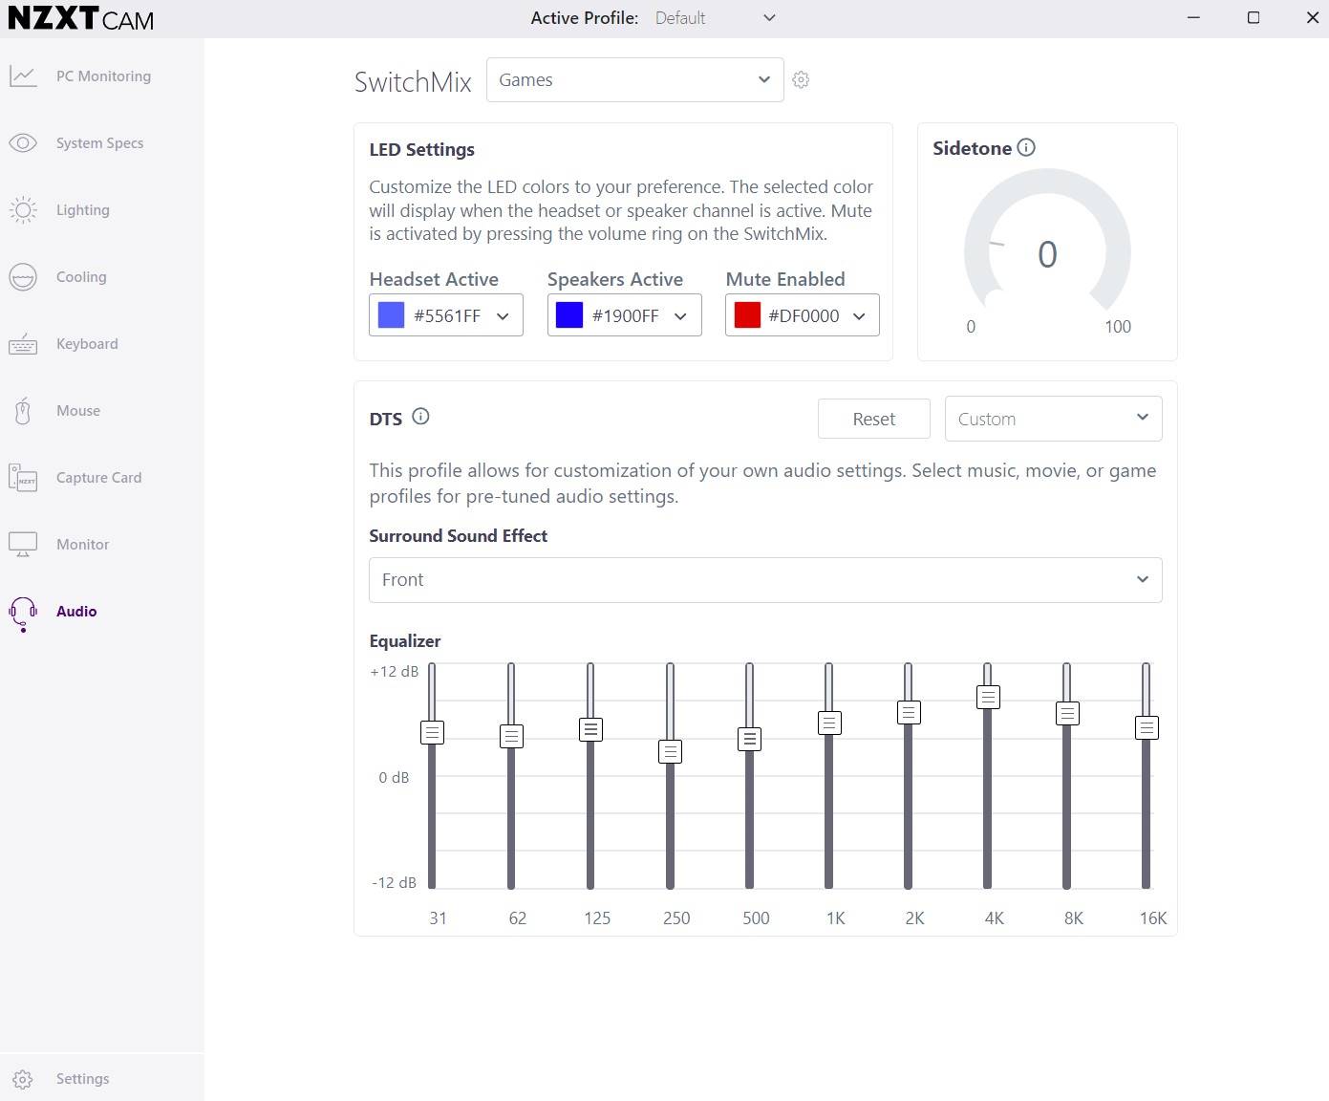
Task: Expand the DTS Custom preset dropdown
Action: pyautogui.click(x=1053, y=419)
